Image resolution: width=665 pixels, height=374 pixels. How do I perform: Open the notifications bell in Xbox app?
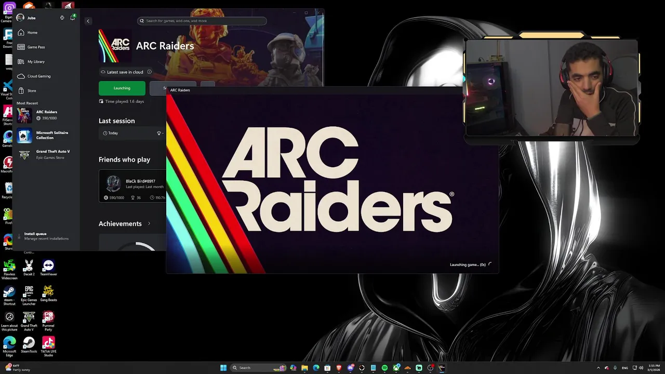(x=73, y=18)
